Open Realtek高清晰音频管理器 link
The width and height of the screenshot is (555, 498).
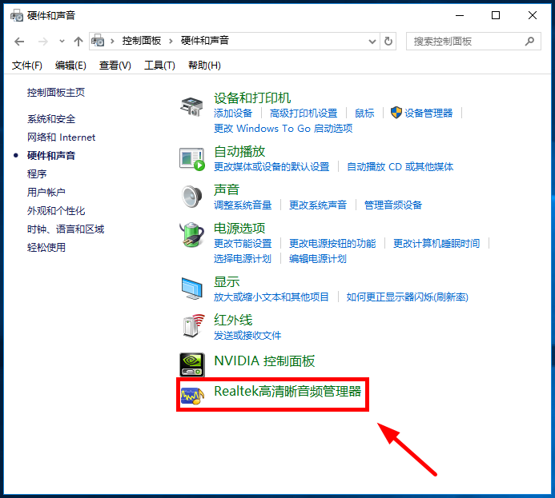point(288,392)
